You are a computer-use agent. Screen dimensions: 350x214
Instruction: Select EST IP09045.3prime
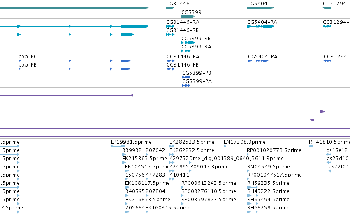pos(209,167)
